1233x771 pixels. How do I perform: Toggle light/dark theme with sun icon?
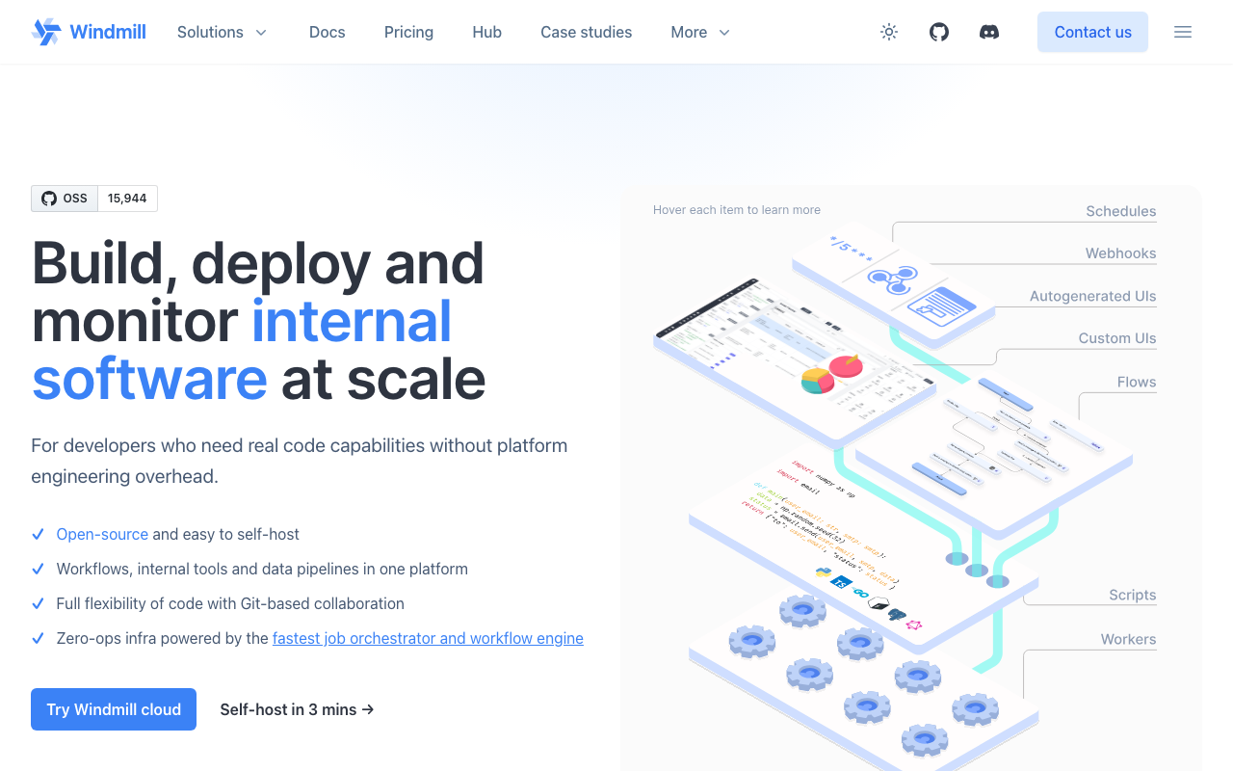click(889, 32)
